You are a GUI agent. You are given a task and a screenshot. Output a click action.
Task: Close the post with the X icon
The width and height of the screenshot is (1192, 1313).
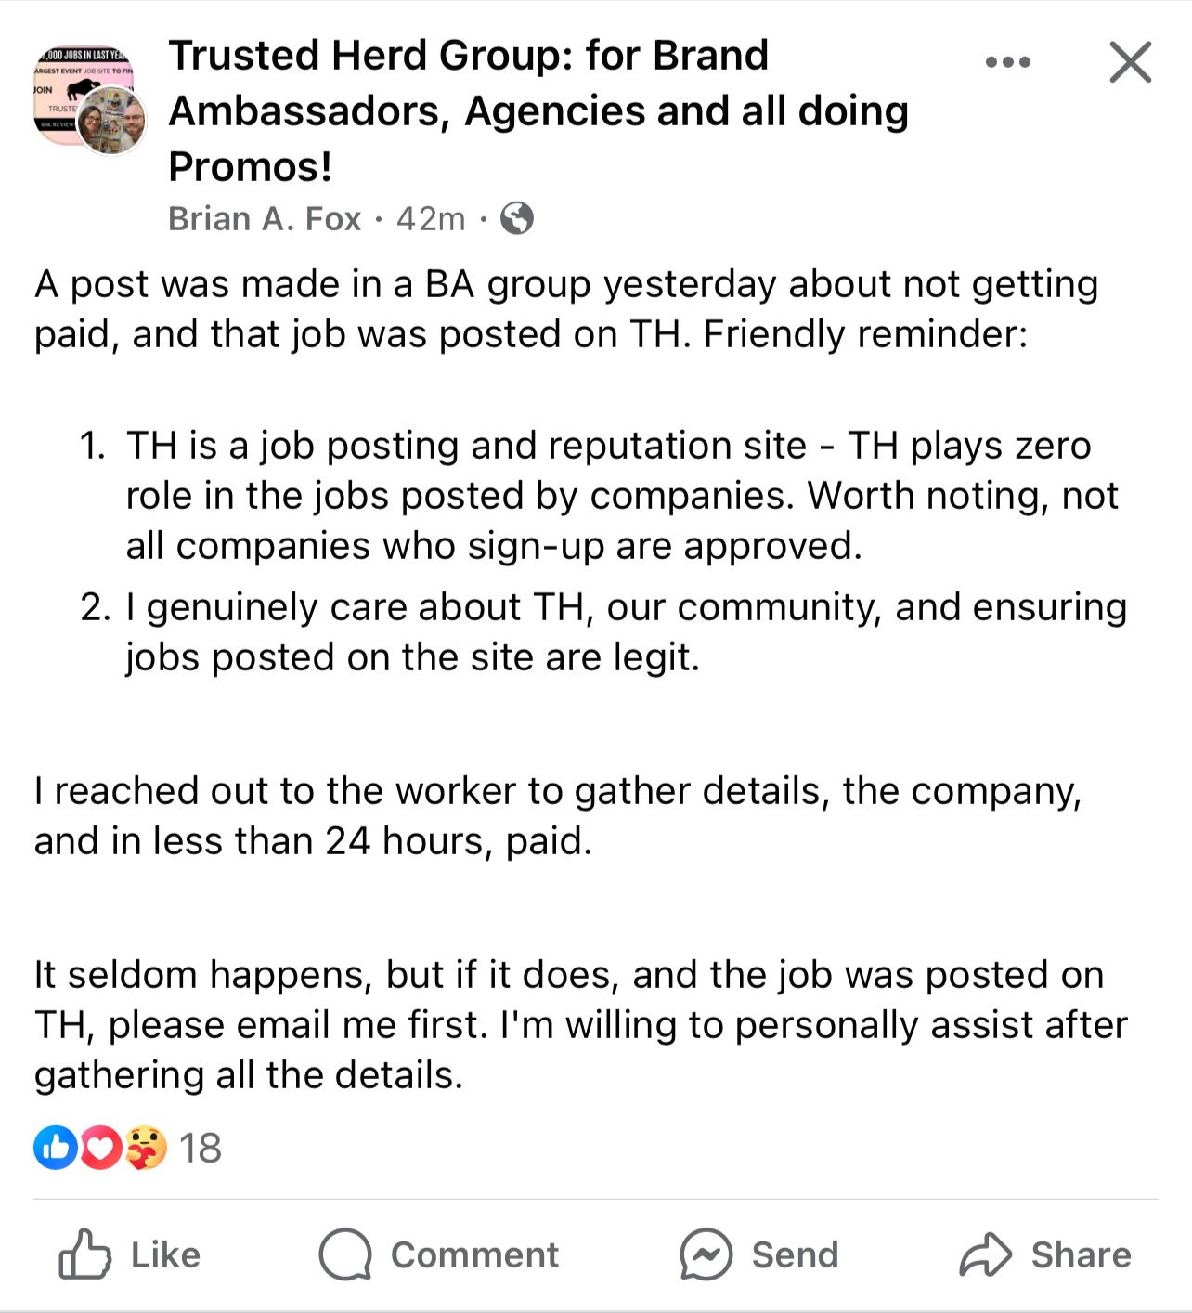(x=1130, y=62)
